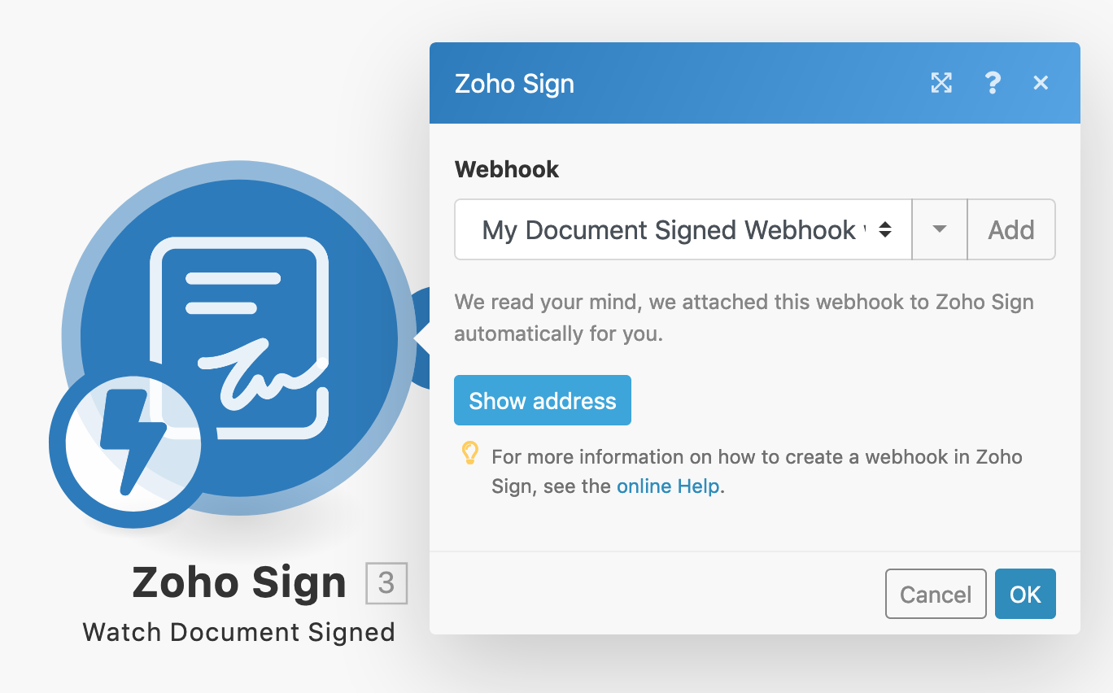Click the up-down arrows in the webhook selector

tap(884, 229)
